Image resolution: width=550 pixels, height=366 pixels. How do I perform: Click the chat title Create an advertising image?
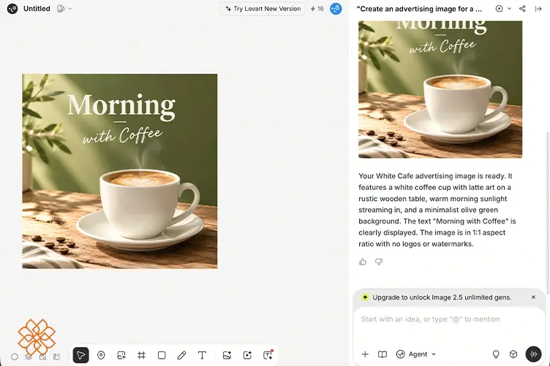[420, 9]
